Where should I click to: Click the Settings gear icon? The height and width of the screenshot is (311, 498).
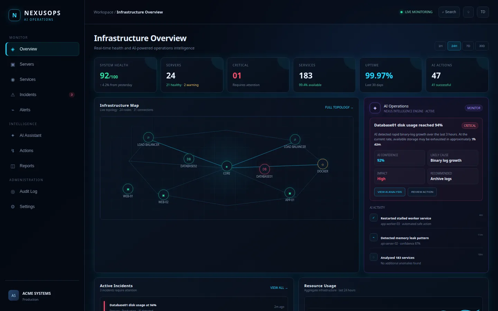13,207
